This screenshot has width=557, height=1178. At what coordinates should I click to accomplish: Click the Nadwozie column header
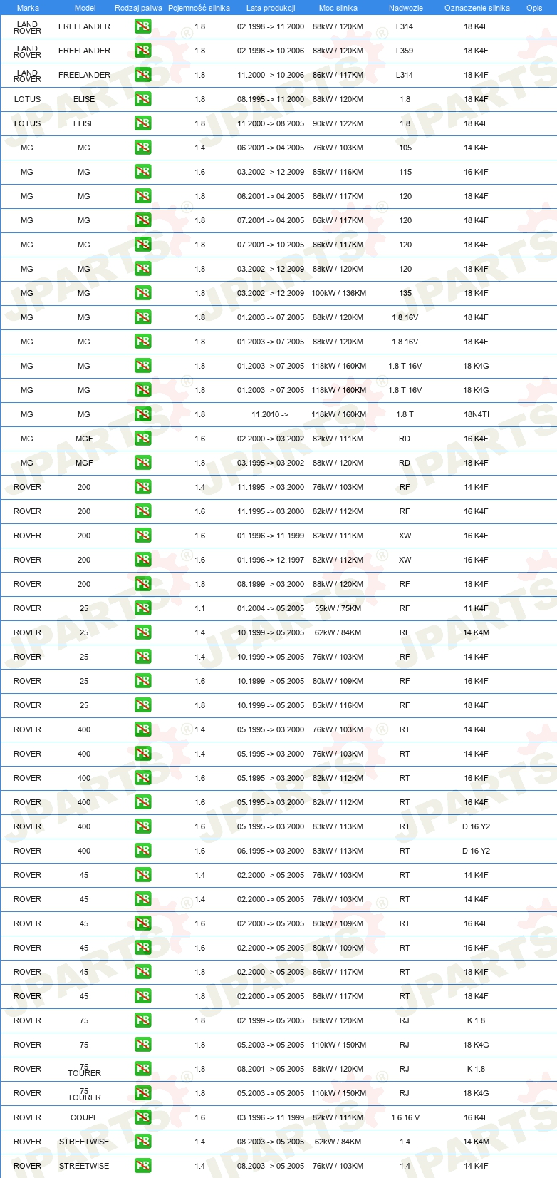(405, 8)
